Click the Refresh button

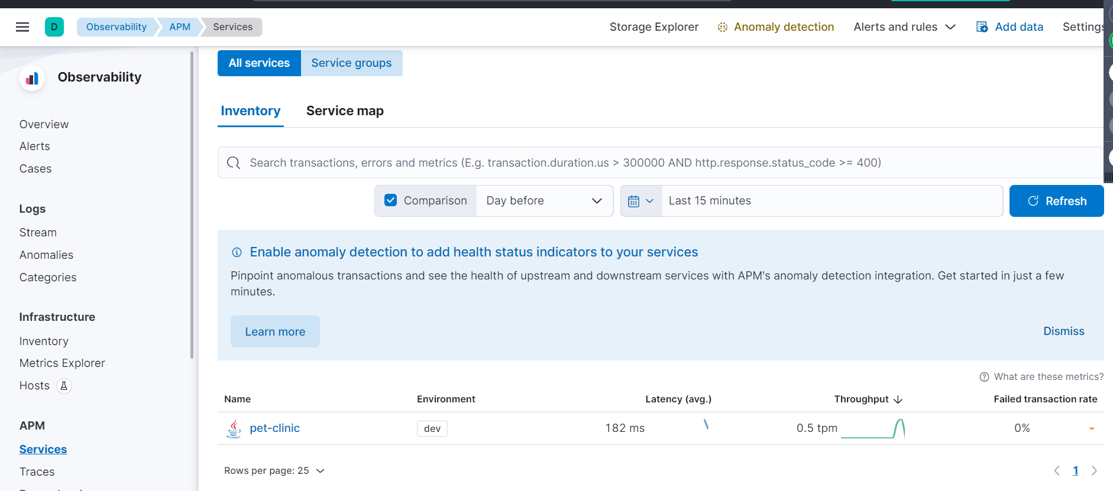(x=1056, y=201)
